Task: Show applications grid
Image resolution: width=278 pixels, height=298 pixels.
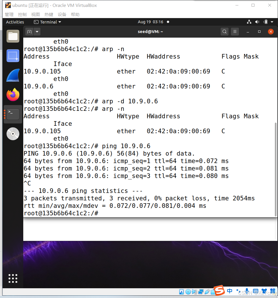Action: [x=13, y=278]
